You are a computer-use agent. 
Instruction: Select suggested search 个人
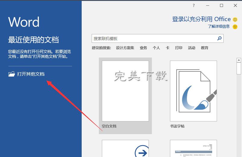(x=156, y=48)
